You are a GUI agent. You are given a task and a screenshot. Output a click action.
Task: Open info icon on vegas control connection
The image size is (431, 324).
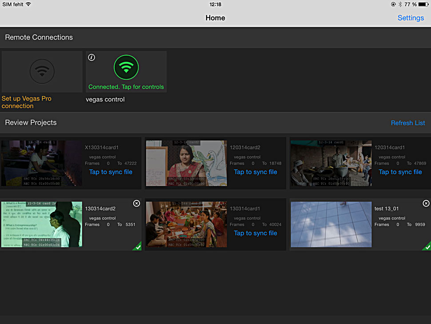tap(92, 57)
